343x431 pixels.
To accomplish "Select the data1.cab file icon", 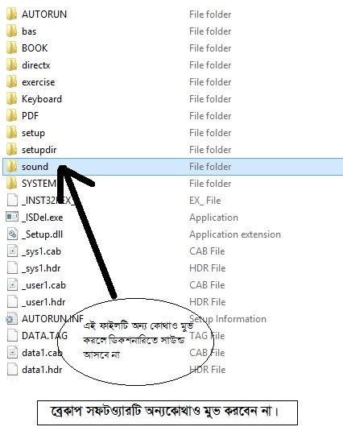I will 12,352.
